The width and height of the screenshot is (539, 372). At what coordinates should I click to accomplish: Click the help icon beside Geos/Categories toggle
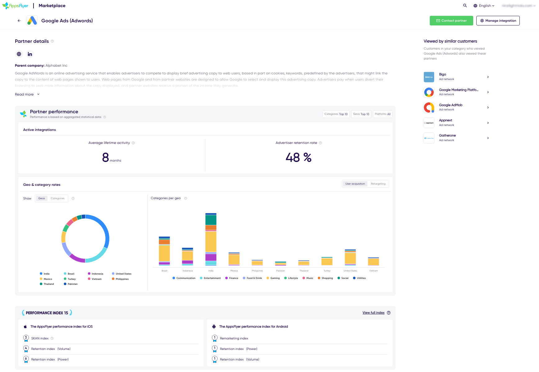click(73, 198)
